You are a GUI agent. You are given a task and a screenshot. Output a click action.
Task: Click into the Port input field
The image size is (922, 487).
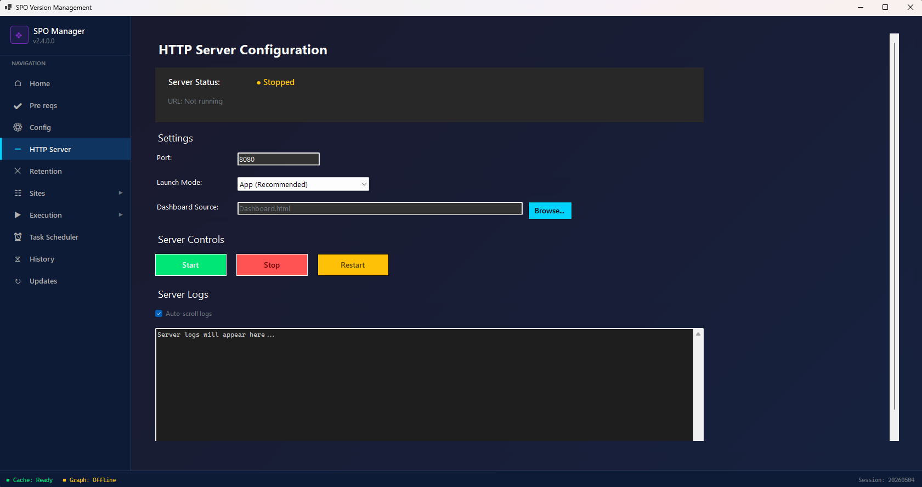(x=279, y=159)
